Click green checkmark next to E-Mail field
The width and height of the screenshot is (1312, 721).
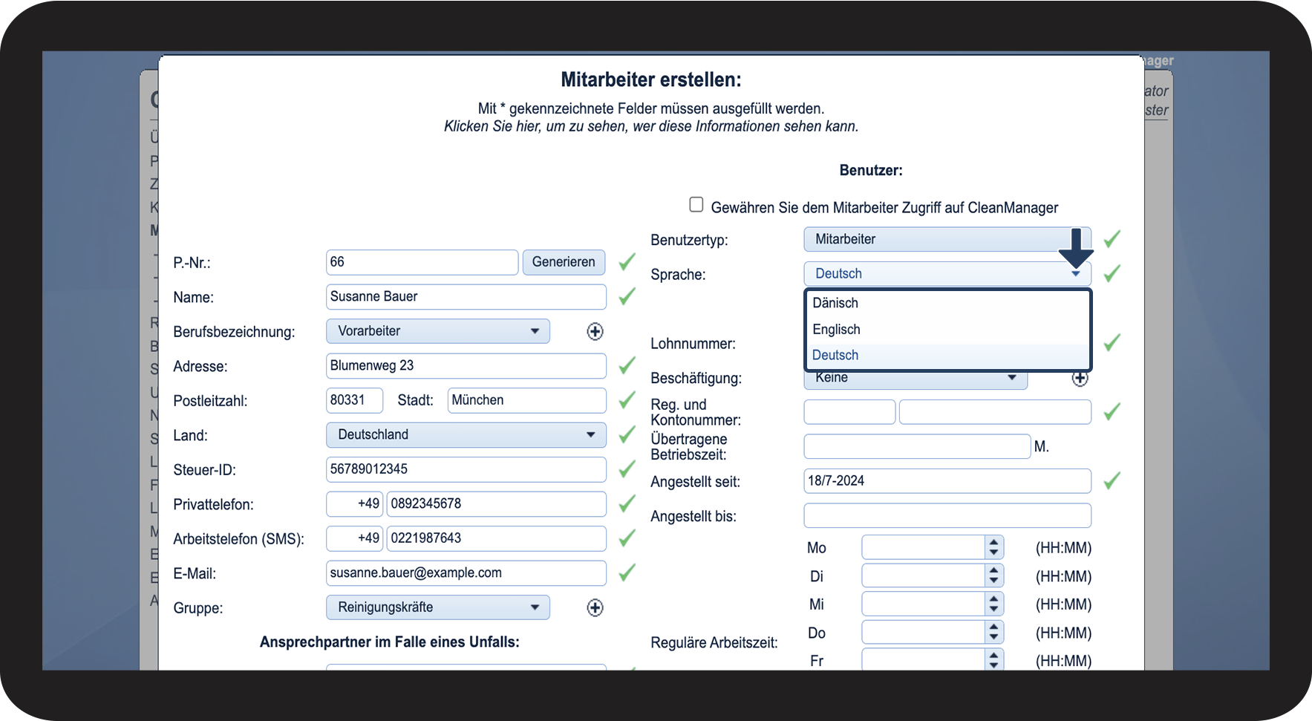(627, 572)
